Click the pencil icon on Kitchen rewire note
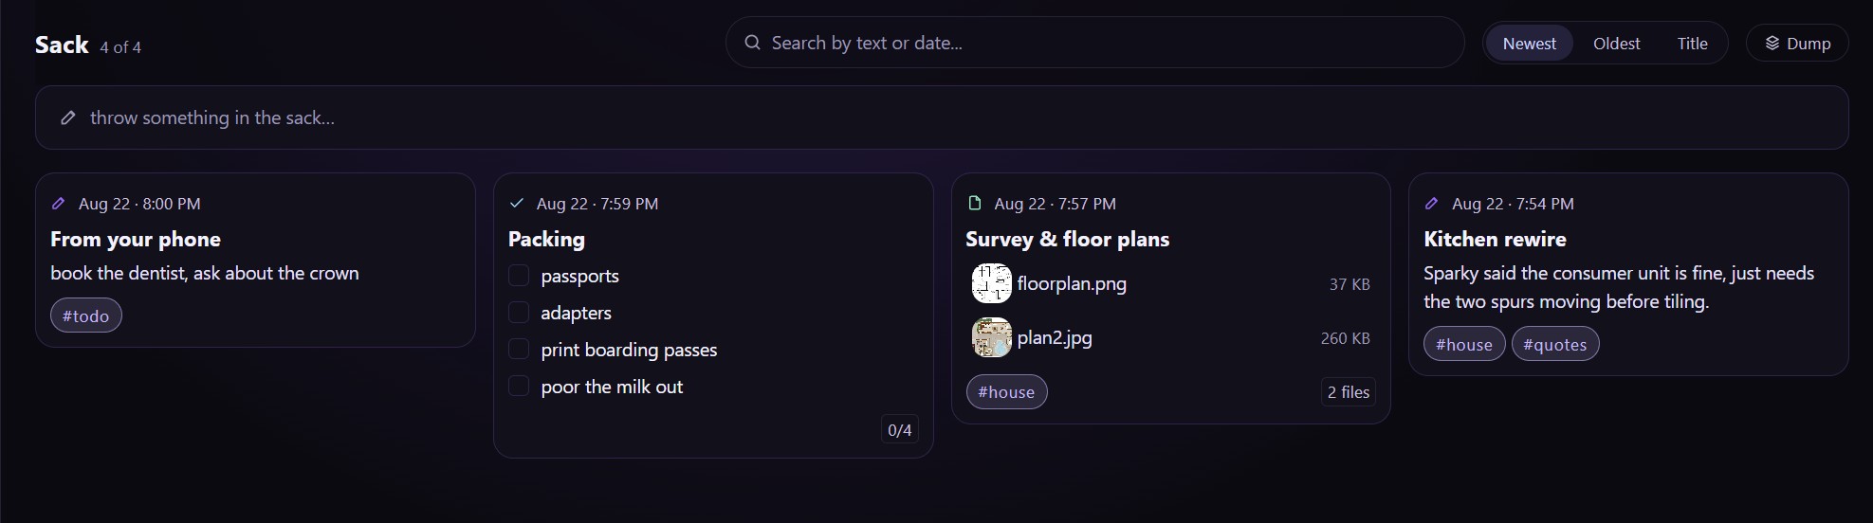Image resolution: width=1873 pixels, height=523 pixels. [1432, 204]
